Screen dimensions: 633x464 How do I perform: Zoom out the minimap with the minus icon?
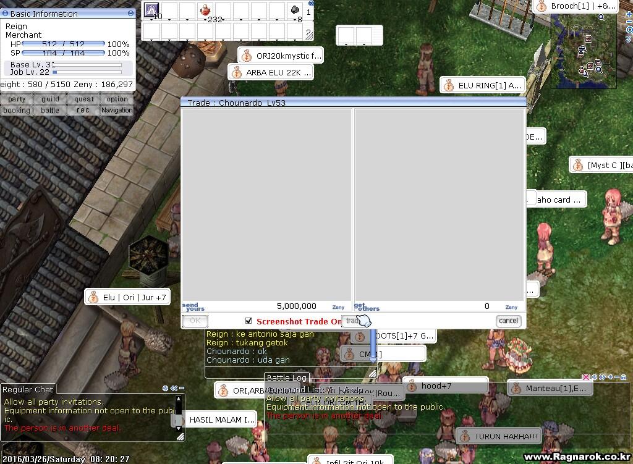[629, 22]
